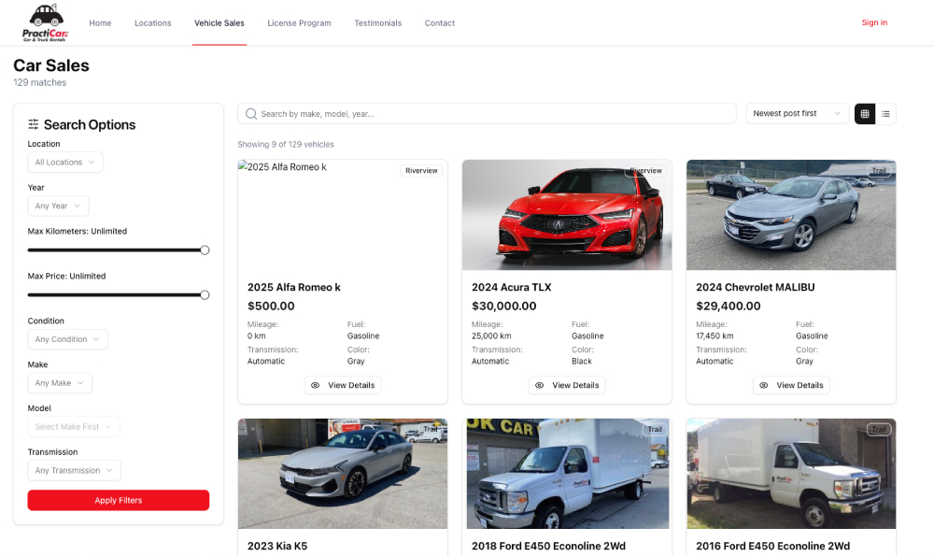The width and height of the screenshot is (934, 556).
Task: Click the PractiCar logo
Action: (45, 22)
